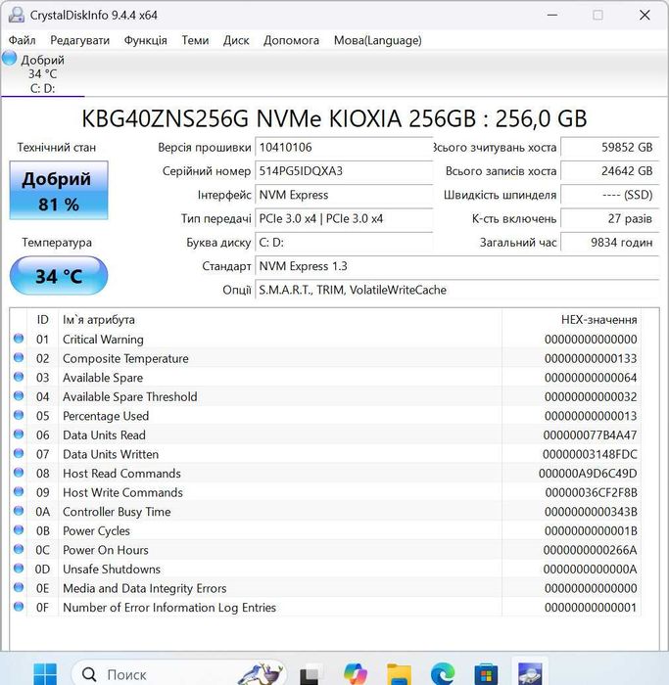Click the Available Spare row status dot

(x=19, y=377)
